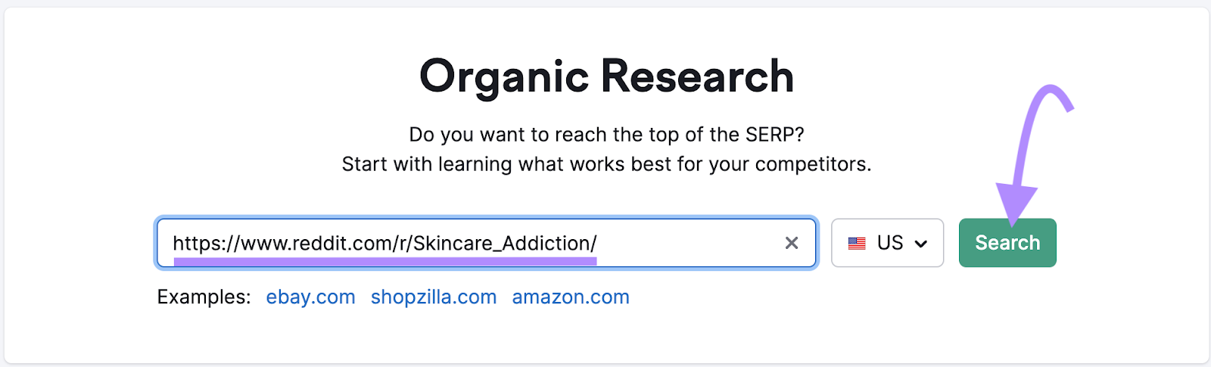1211x367 pixels.
Task: Focus the domain URL input field
Action: (484, 243)
